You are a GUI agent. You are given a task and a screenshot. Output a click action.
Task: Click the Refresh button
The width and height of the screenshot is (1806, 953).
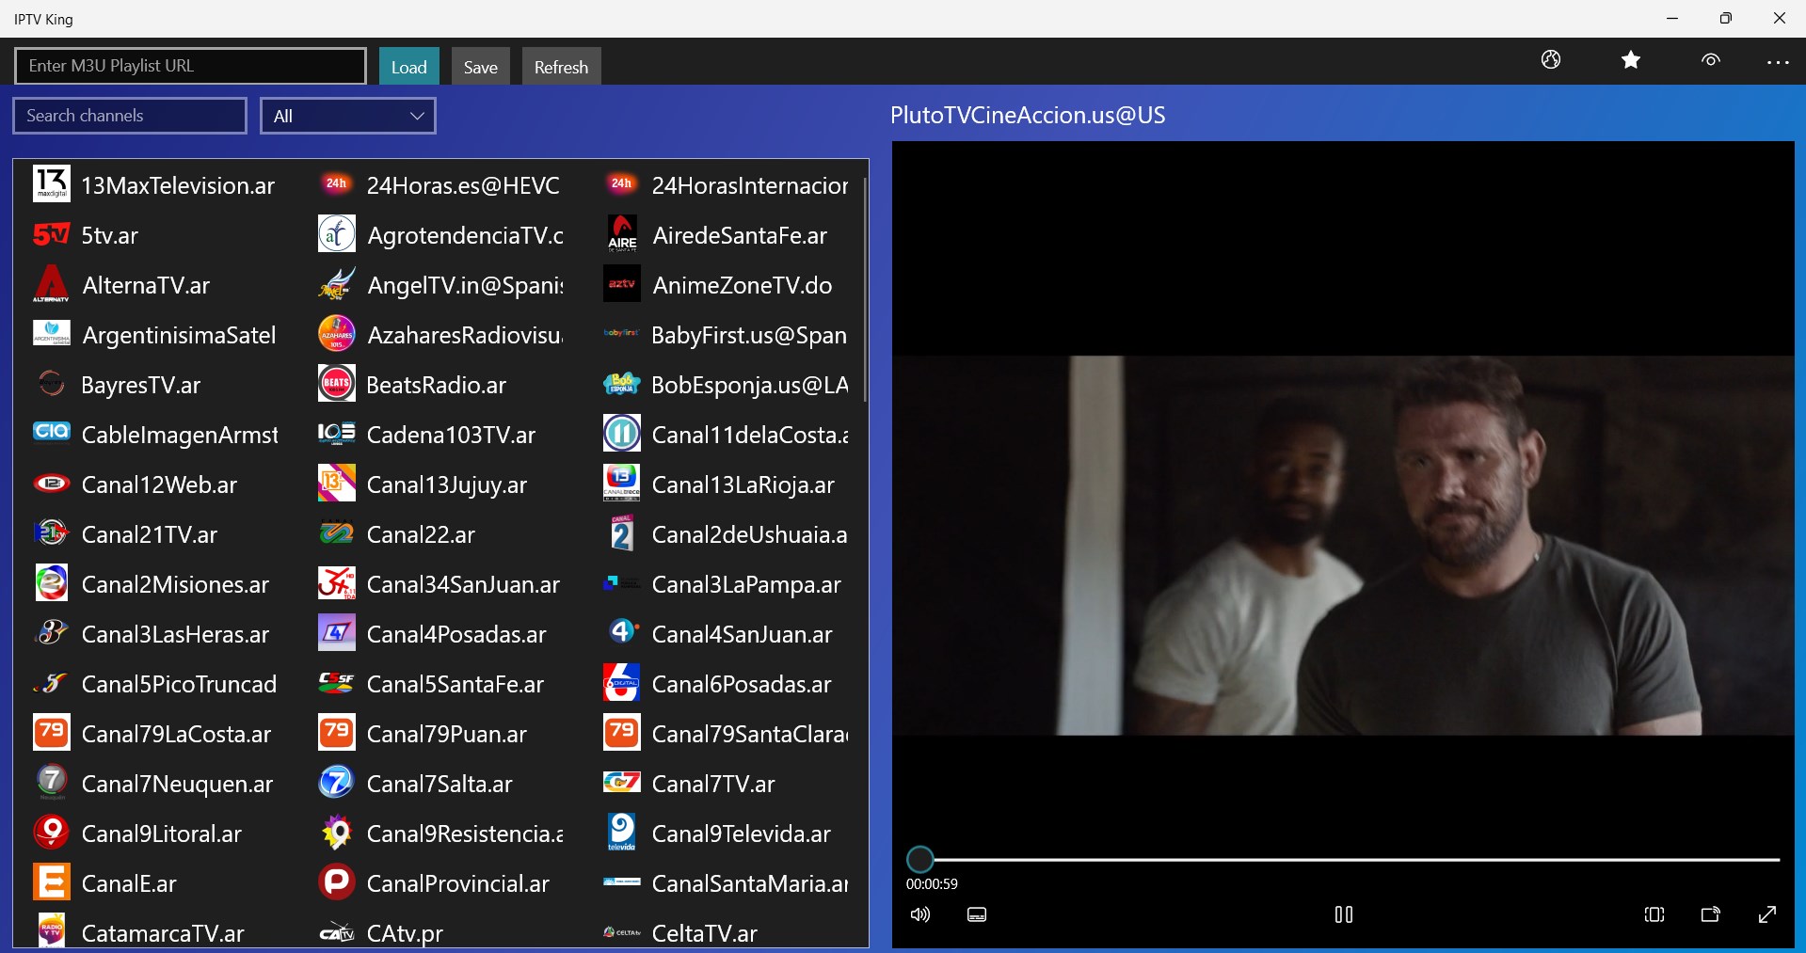[560, 66]
